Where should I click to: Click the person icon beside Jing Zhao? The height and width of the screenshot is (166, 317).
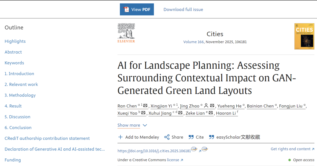pos(206,106)
